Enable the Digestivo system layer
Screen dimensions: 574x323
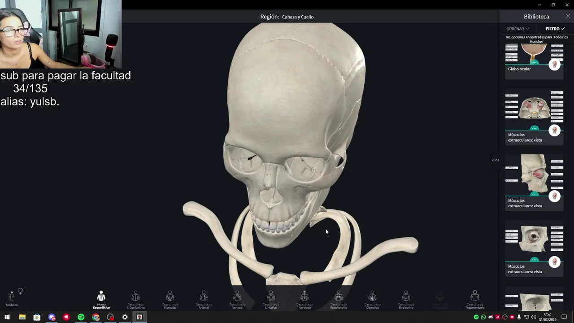click(x=372, y=300)
